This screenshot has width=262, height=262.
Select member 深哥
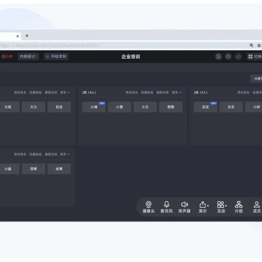pyautogui.click(x=33, y=169)
